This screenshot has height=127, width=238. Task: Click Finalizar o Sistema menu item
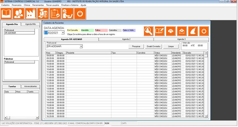tap(70, 5)
